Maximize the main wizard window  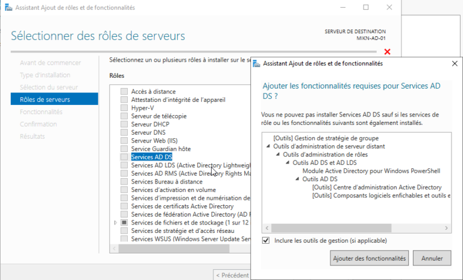pos(366,7)
